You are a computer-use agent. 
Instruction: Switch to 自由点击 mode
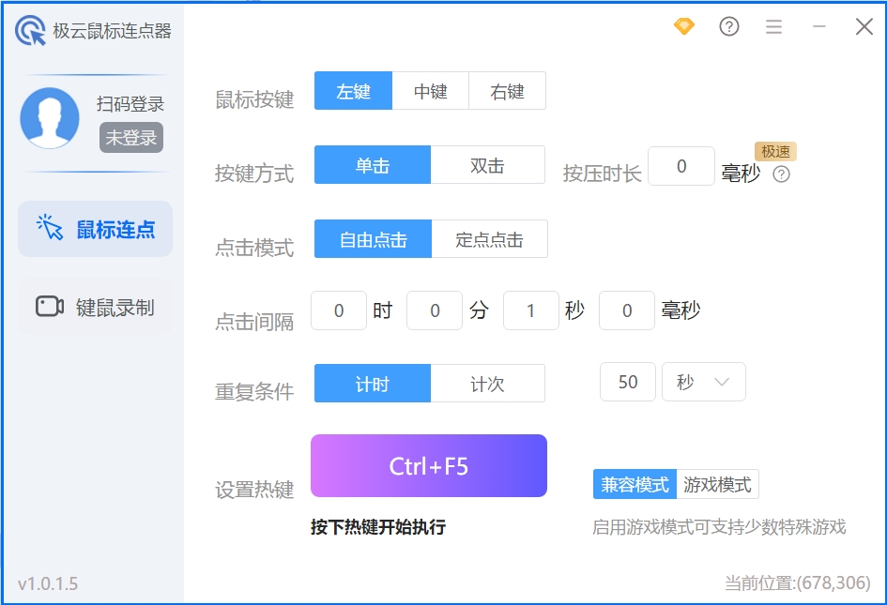(x=373, y=239)
